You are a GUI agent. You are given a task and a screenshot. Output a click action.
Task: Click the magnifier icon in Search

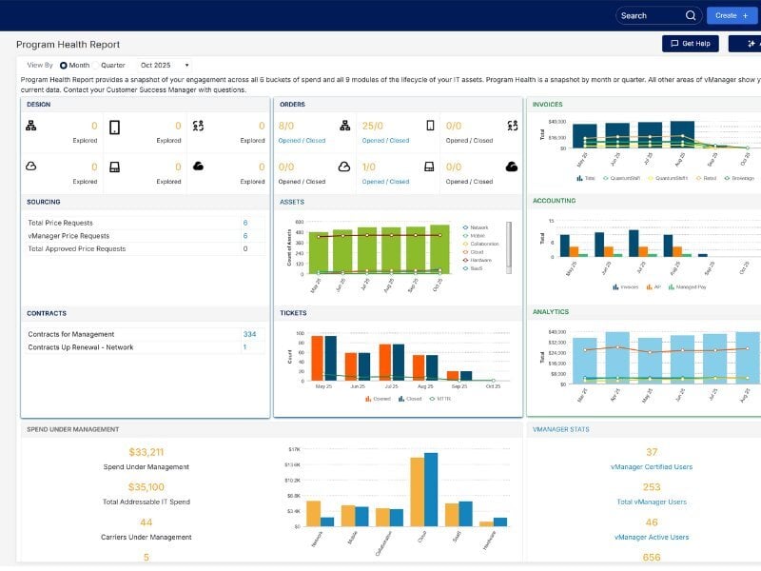pyautogui.click(x=691, y=15)
